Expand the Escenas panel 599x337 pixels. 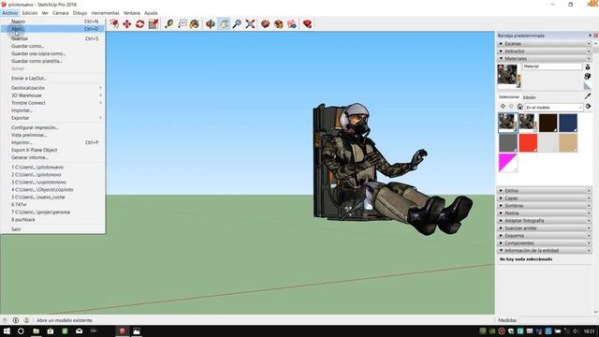pos(545,44)
